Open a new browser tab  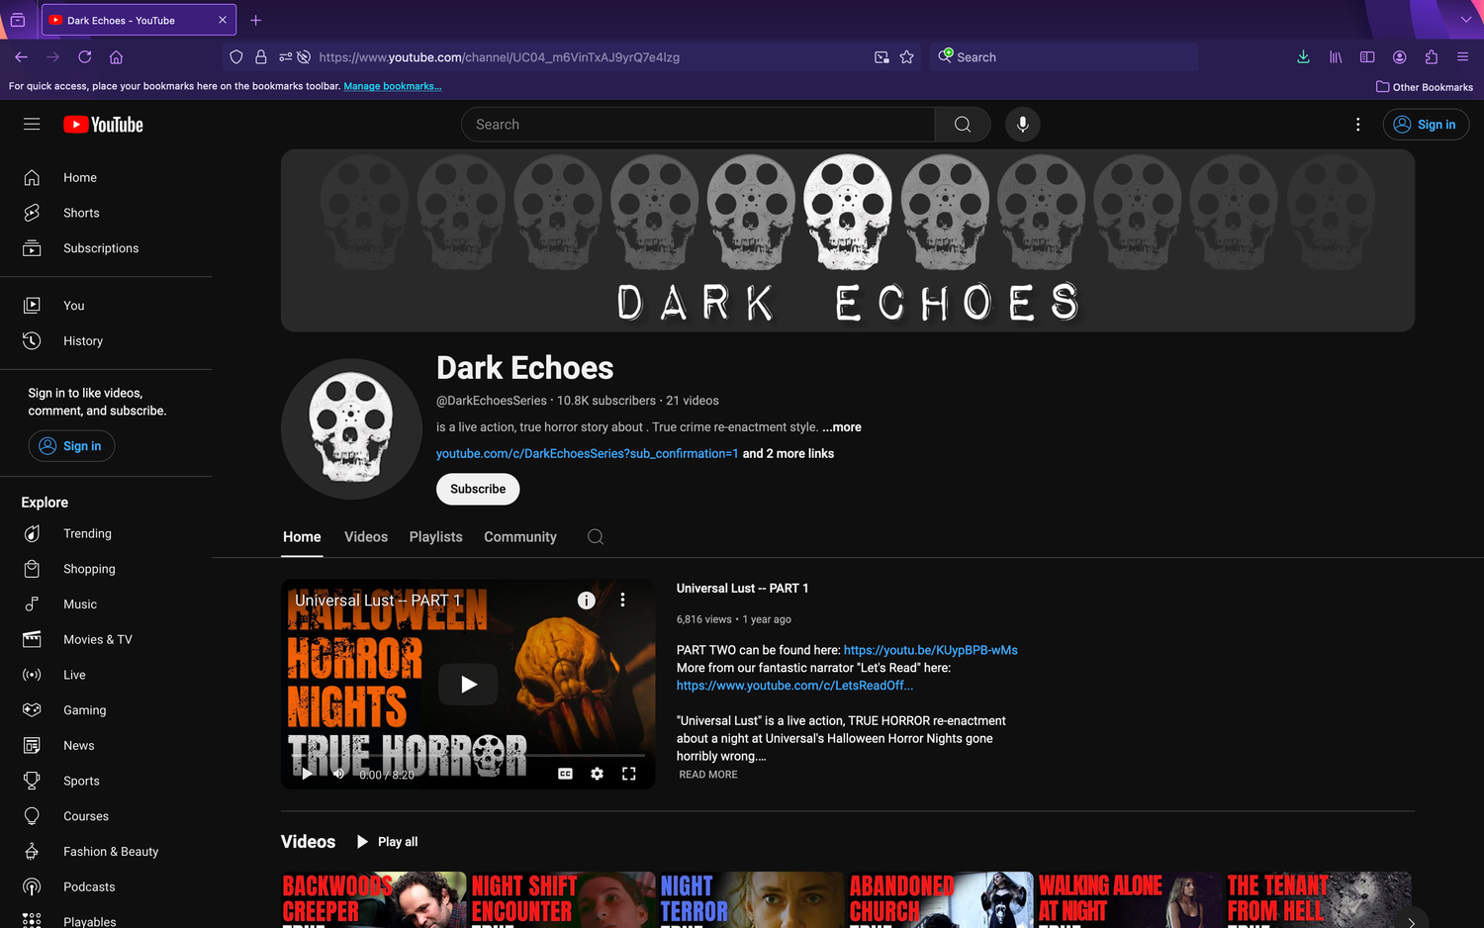[255, 20]
